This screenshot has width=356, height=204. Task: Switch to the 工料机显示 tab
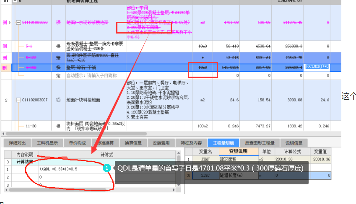tap(47, 143)
